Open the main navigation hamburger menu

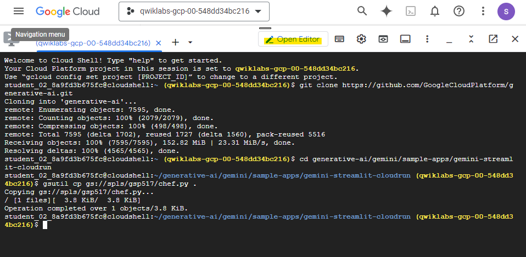click(19, 11)
